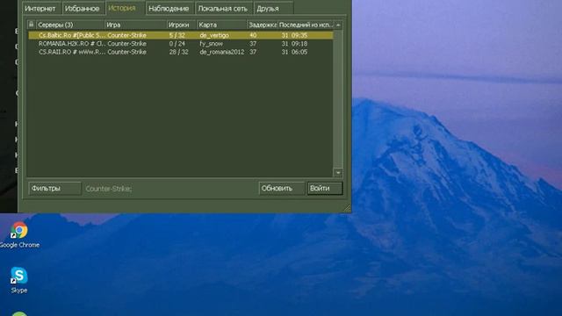Sort servers by the lock column
The height and width of the screenshot is (316, 562).
click(32, 25)
